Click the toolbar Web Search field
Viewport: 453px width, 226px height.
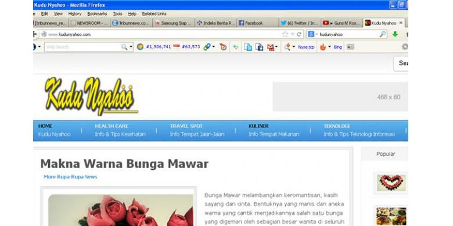coord(82,47)
